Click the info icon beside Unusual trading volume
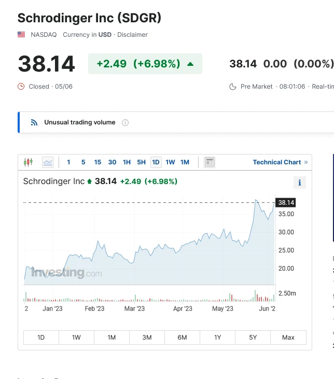The height and width of the screenshot is (379, 334). [x=125, y=123]
